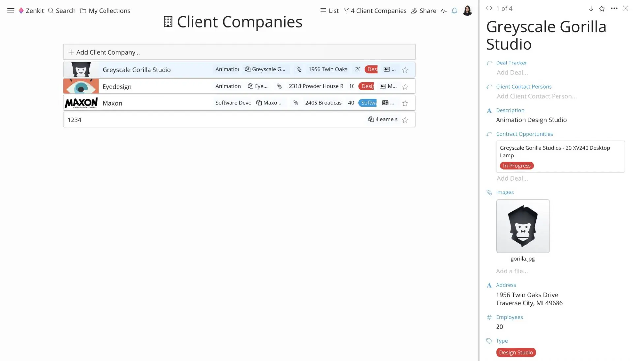Click the Des label tag in Greyscale row

372,69
